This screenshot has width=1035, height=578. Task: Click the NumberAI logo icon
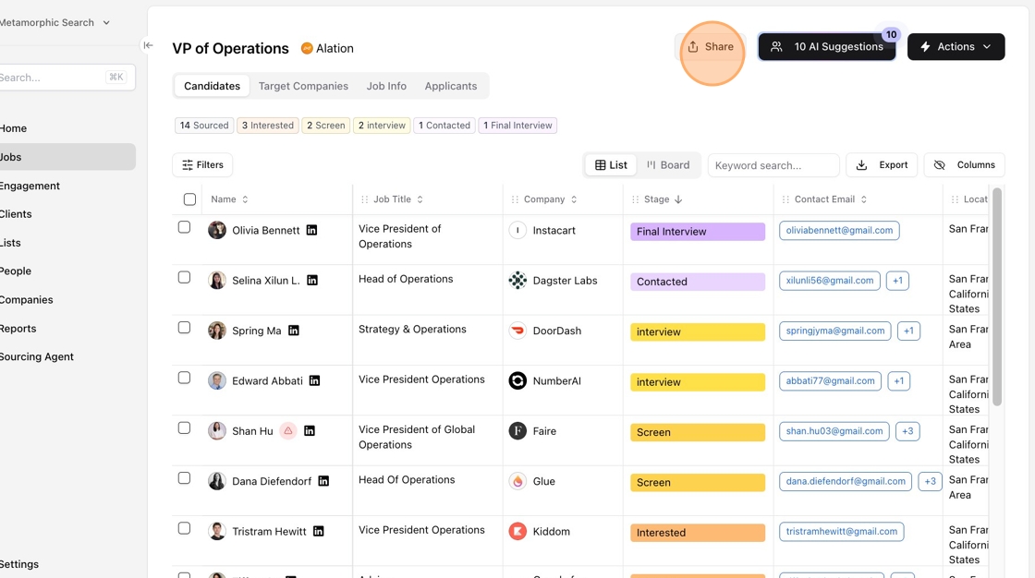coord(517,380)
